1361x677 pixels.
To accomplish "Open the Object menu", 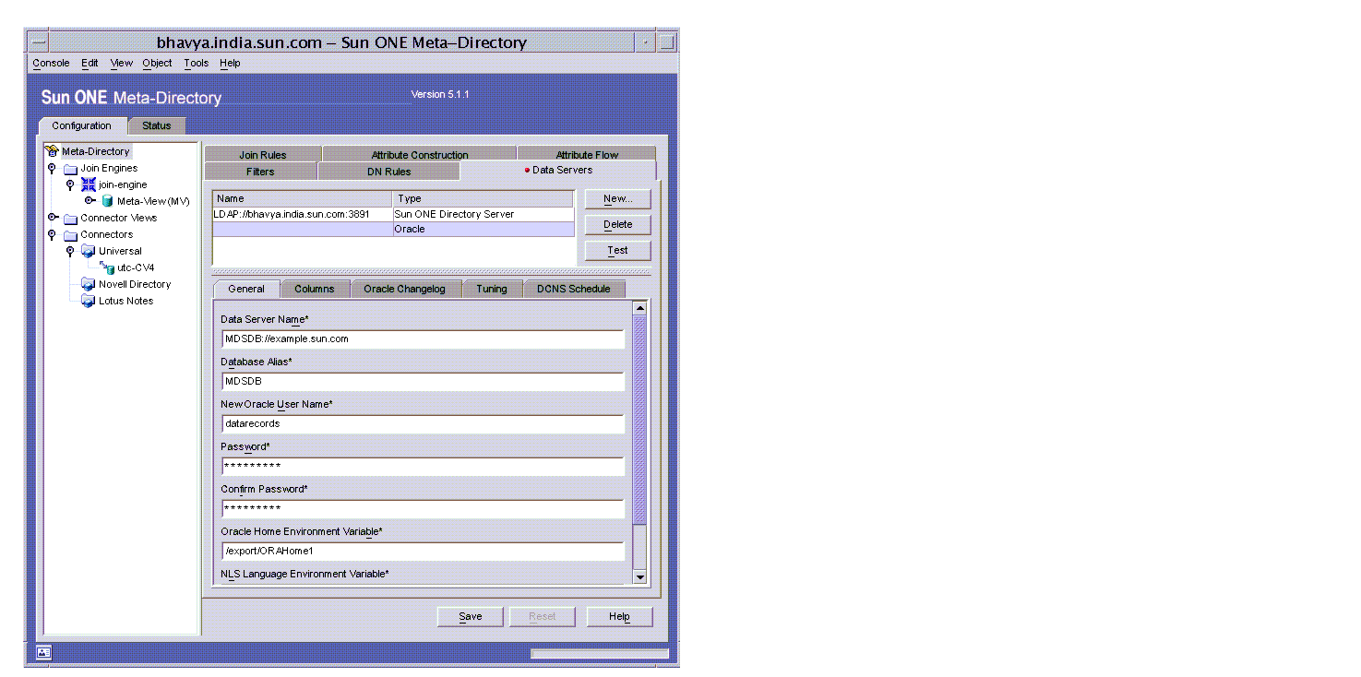I will (157, 63).
